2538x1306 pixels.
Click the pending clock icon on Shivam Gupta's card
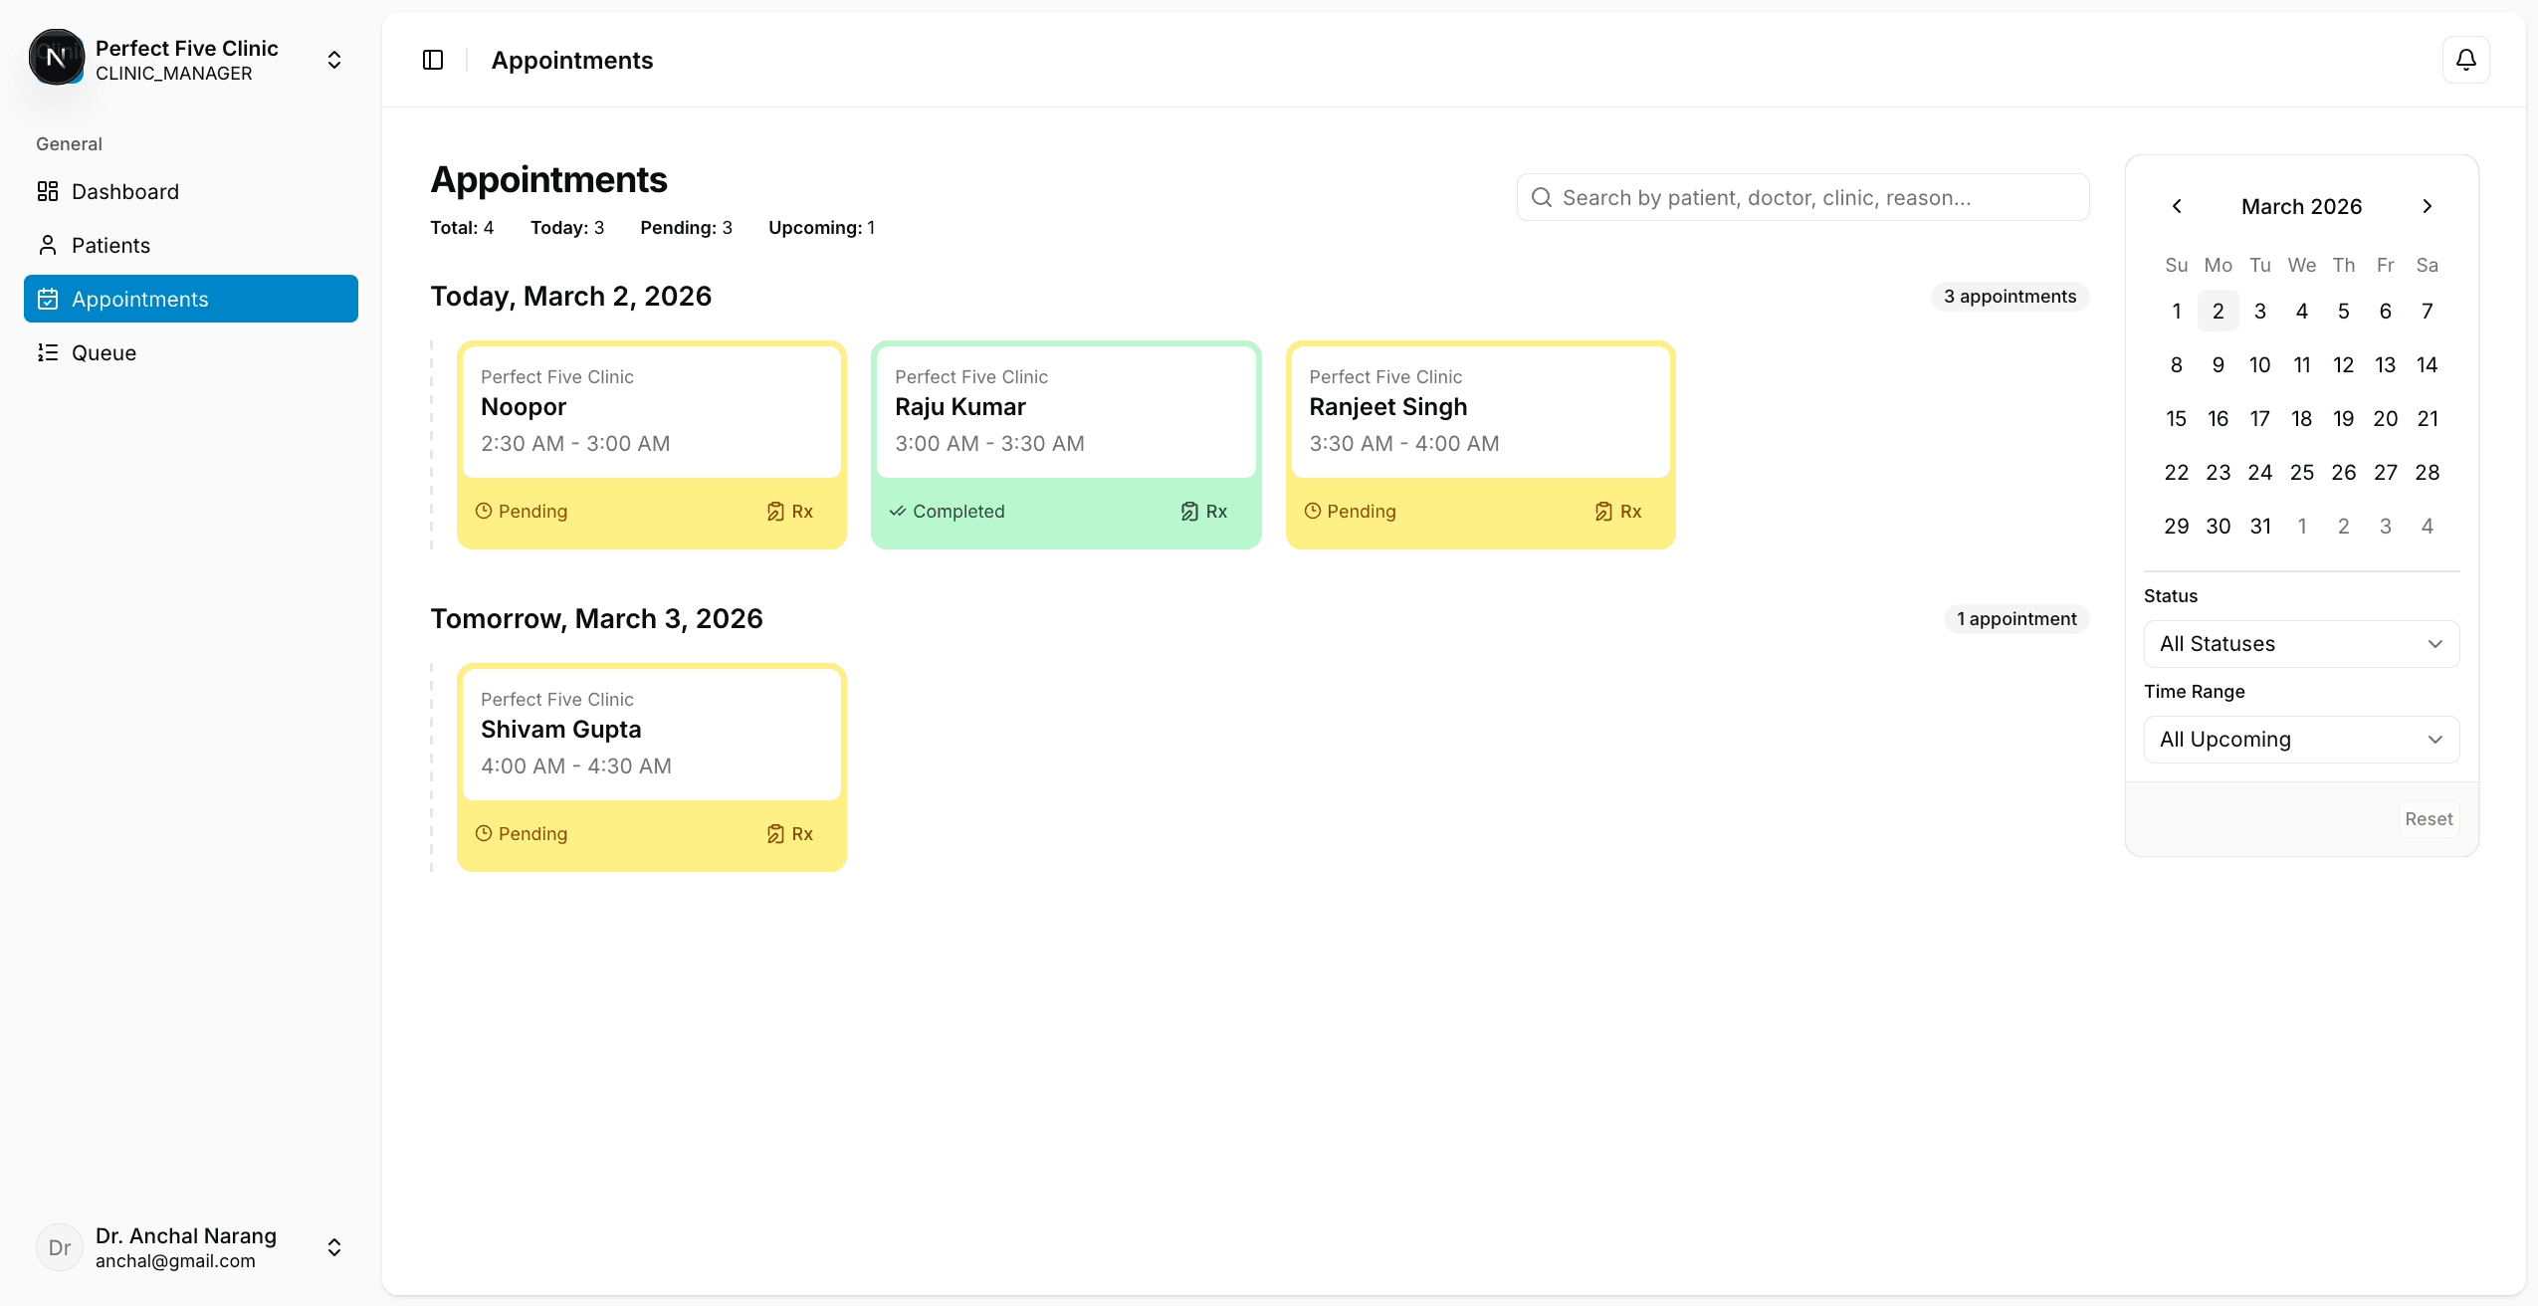coord(485,833)
